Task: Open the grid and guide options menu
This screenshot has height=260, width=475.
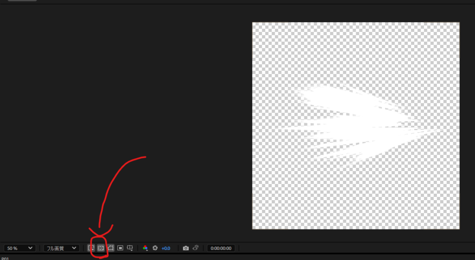Action: coord(130,248)
